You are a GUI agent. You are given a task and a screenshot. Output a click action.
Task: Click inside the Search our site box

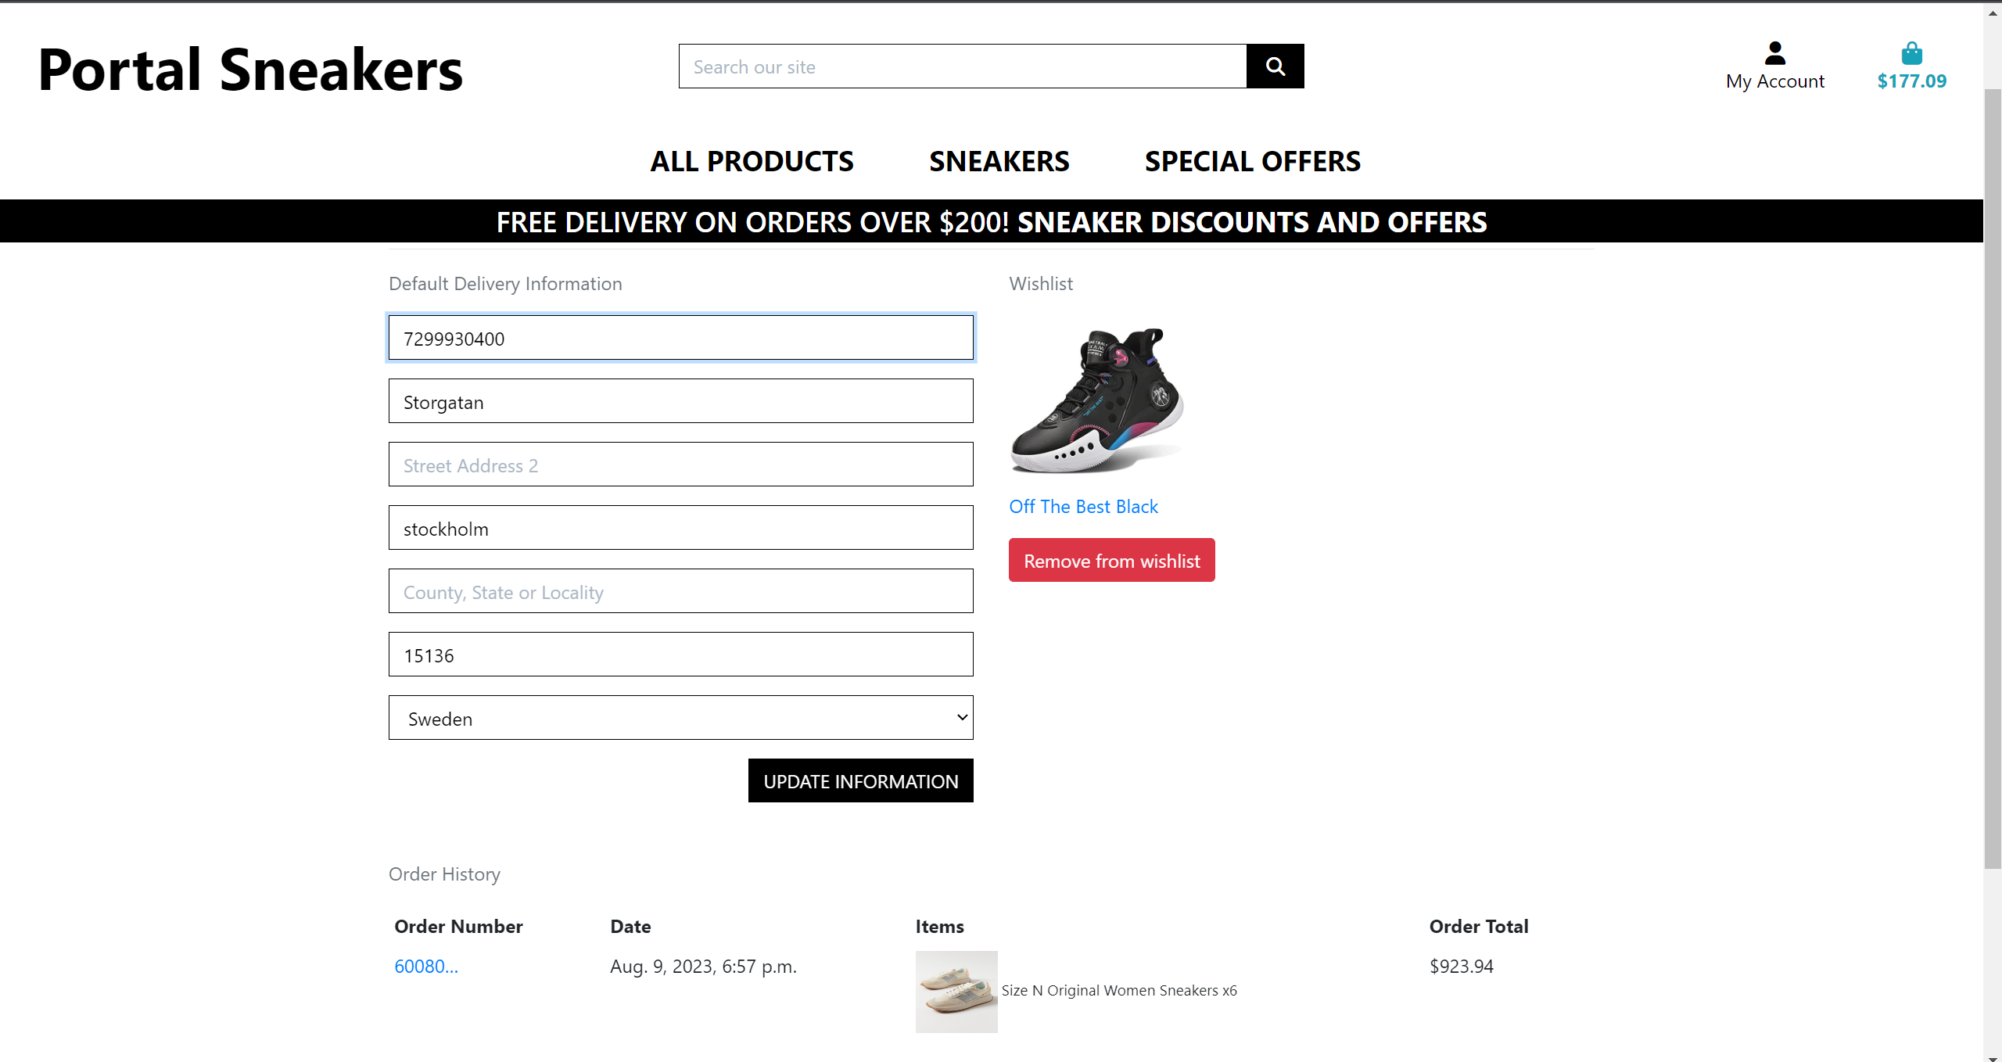click(x=962, y=66)
